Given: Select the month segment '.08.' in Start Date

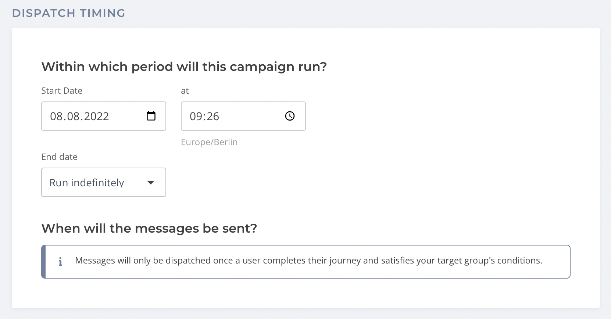Looking at the screenshot, I should coord(74,117).
